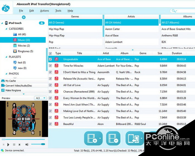Uncheck the Unspeakable track checkbox
Image resolution: width=195 pixels, height=156 pixels.
[x=50, y=59]
